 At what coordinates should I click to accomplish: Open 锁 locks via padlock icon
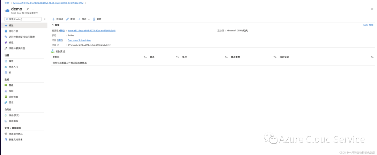pyautogui.click(x=6, y=72)
